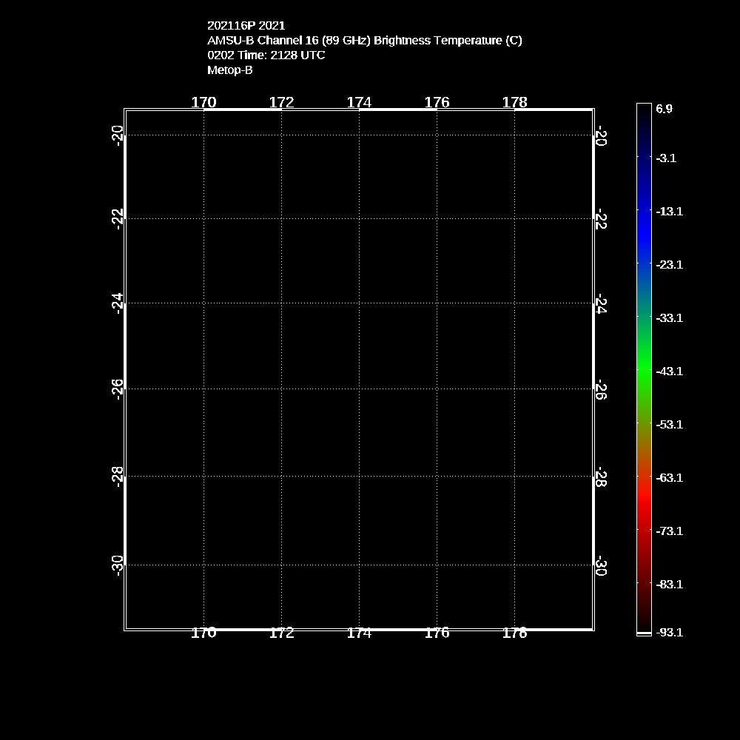Click the "202116P 2021" storm ID title
Viewport: 740px width, 740px height.
pos(246,26)
